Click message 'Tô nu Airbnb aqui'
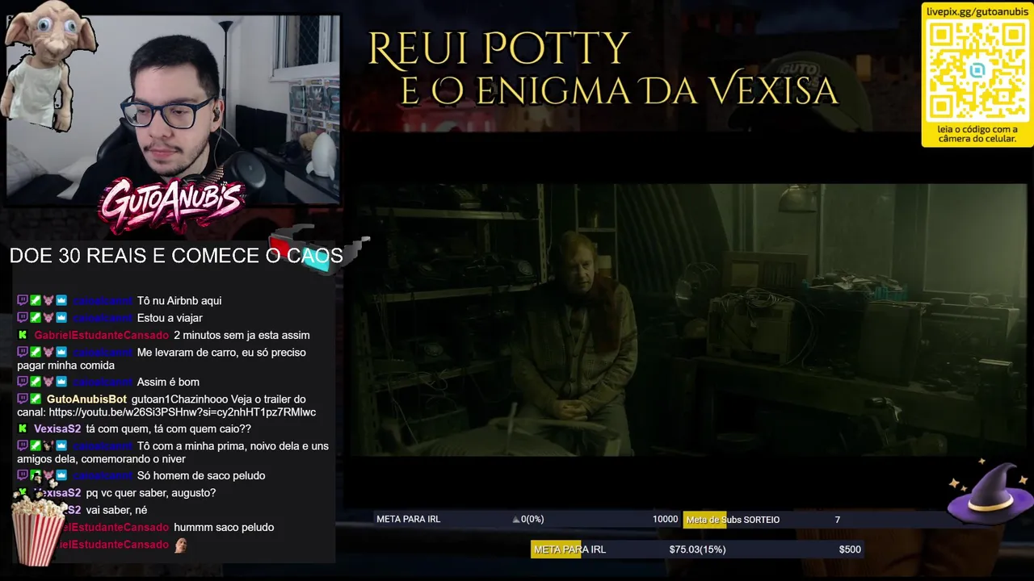 (x=179, y=300)
